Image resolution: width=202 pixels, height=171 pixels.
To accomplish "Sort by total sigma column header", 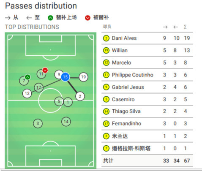I will 185,27.
